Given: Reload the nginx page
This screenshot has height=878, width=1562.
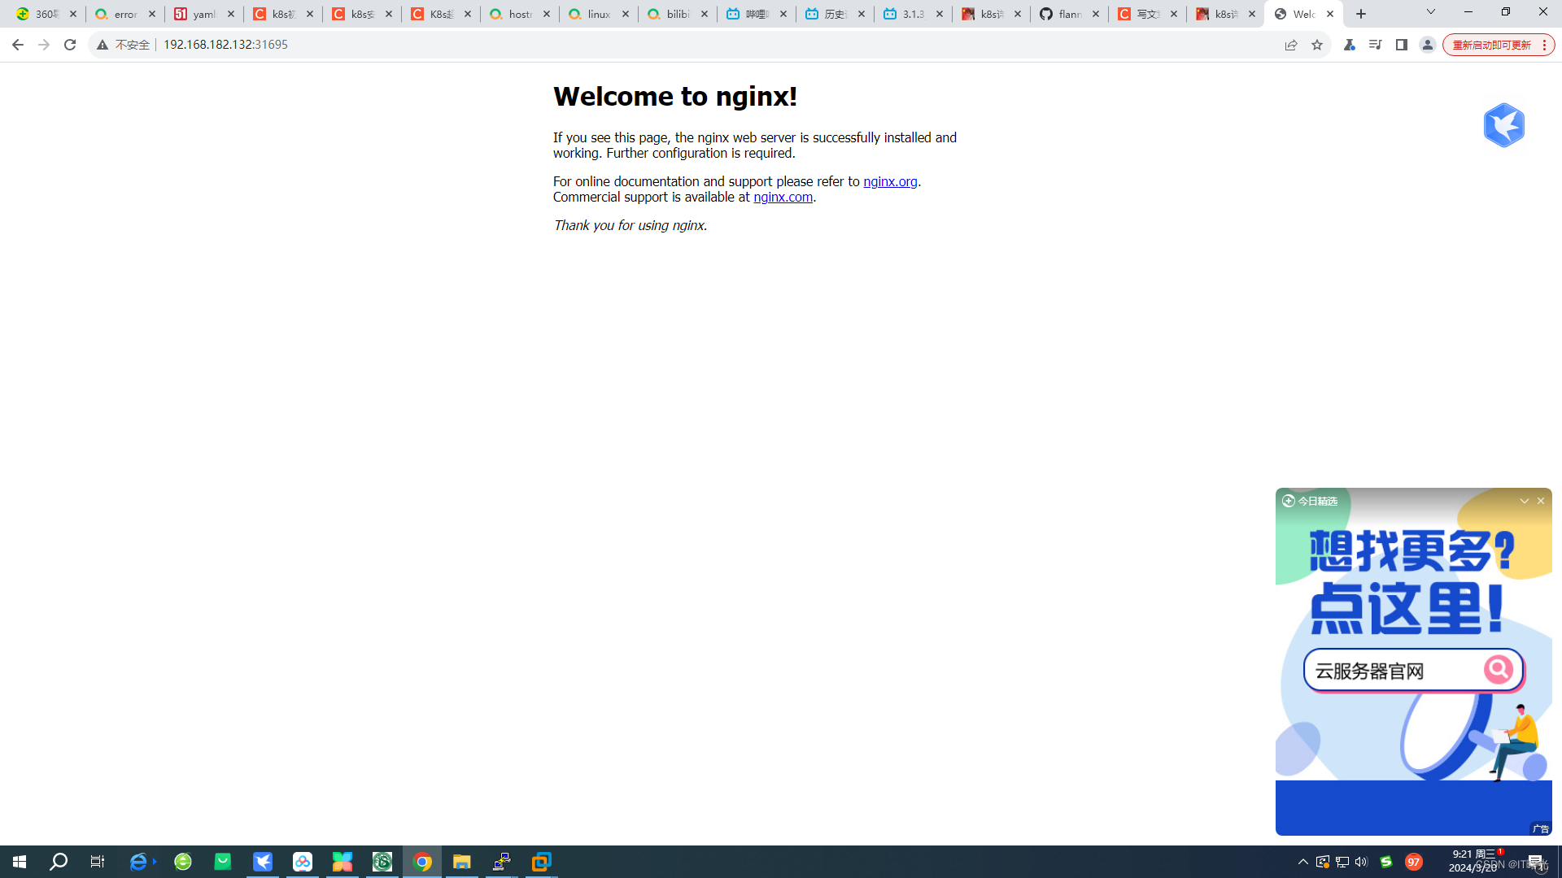Looking at the screenshot, I should click(x=70, y=45).
